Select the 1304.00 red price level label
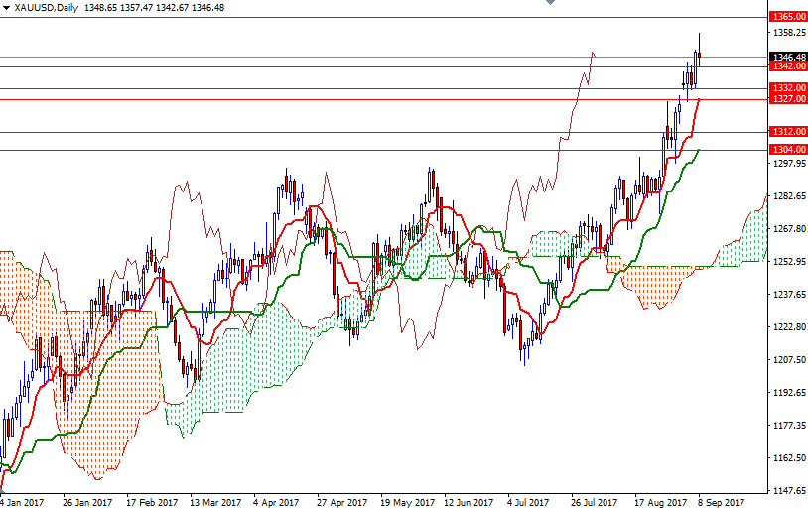Viewport: 808px width, 510px height. coord(787,150)
